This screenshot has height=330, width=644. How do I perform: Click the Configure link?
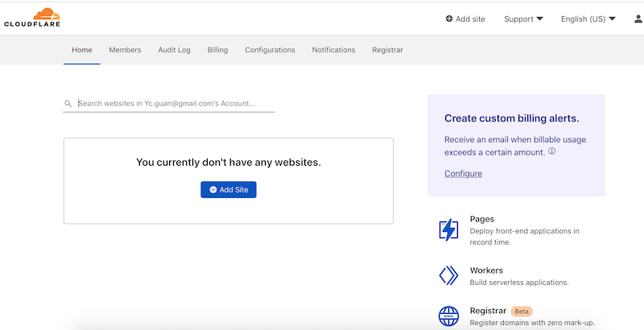click(464, 173)
